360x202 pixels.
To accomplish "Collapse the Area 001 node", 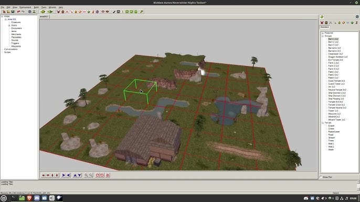I will (6, 19).
